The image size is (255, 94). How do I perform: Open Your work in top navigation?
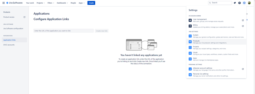coord(30,3)
